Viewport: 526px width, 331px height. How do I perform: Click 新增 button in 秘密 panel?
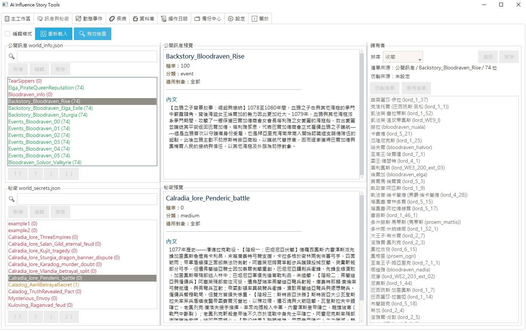[18, 212]
